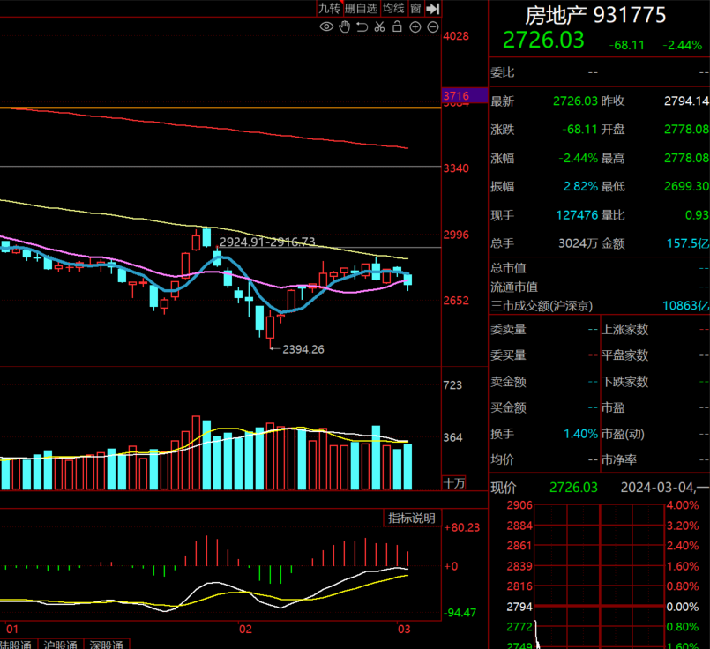Click the 三市成交额 10863亿 value
Viewport: 710px width, 649px height.
pyautogui.click(x=686, y=306)
